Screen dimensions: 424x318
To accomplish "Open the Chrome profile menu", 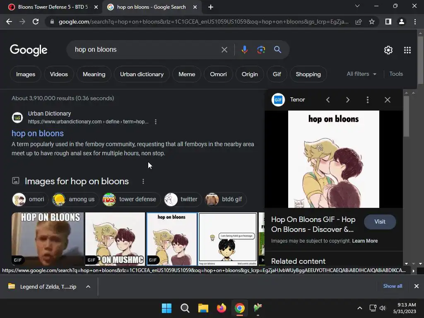I will tap(402, 22).
